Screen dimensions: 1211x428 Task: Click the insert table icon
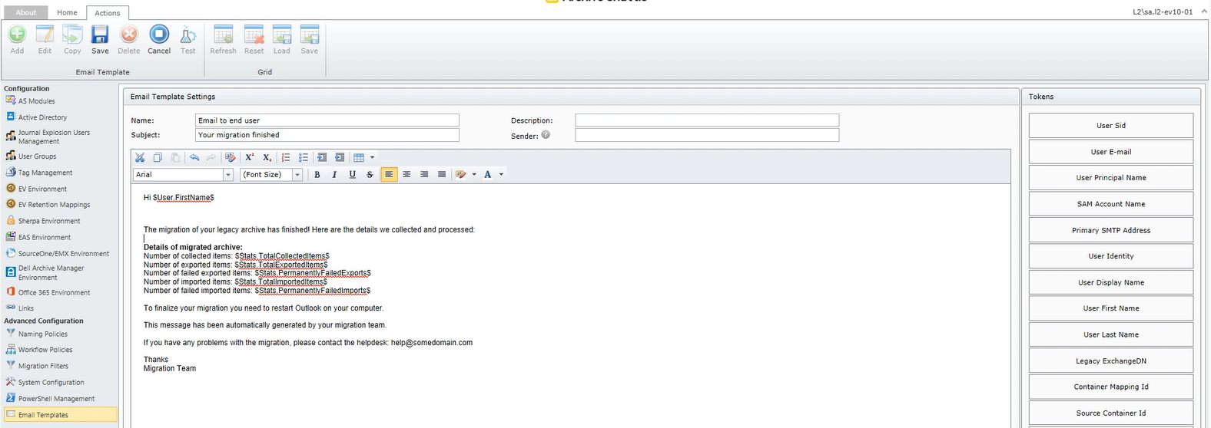click(x=359, y=157)
